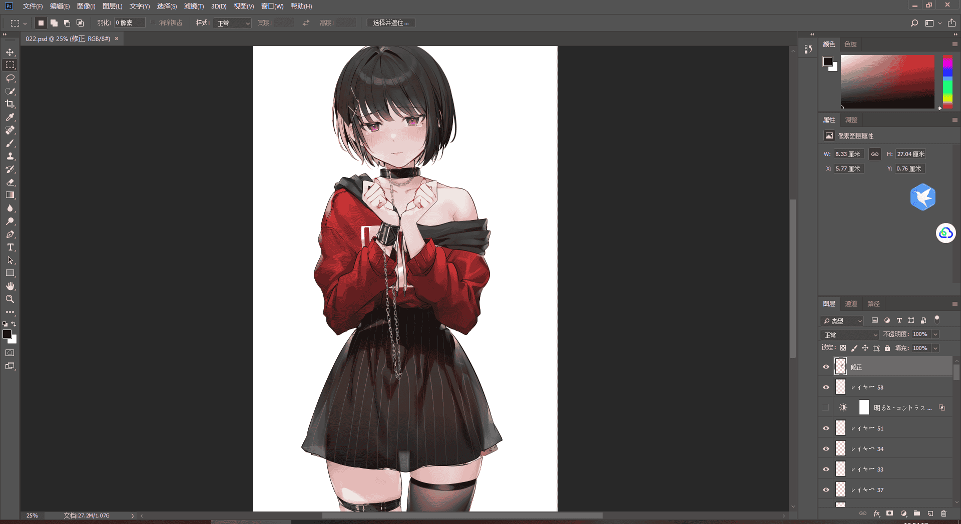961x524 pixels.
Task: Open the 滤镜(T) menu
Action: 194,6
